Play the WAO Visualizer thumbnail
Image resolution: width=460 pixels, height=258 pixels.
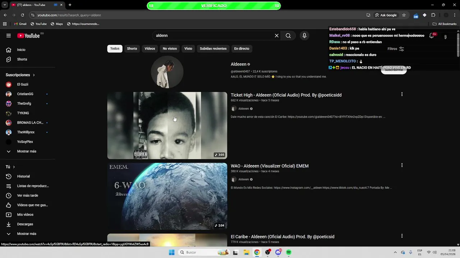tap(167, 196)
